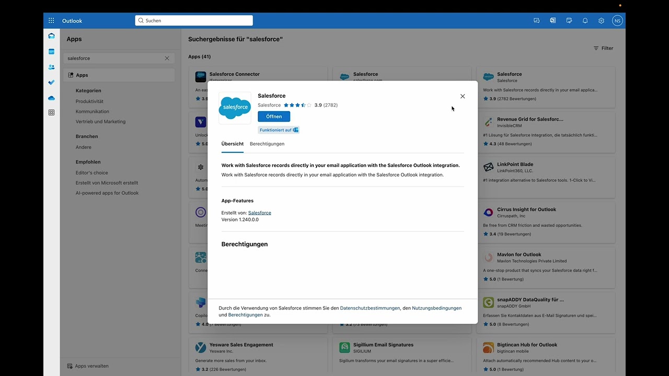Click the Revenue Grid app icon
This screenshot has width=669, height=376.
[488, 122]
